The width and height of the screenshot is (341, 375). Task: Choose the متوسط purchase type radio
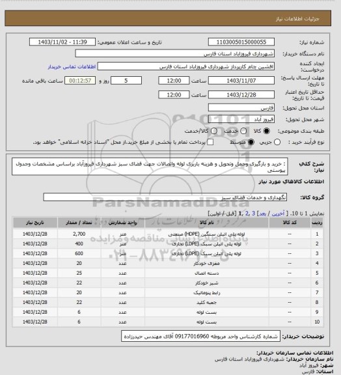(x=251, y=142)
